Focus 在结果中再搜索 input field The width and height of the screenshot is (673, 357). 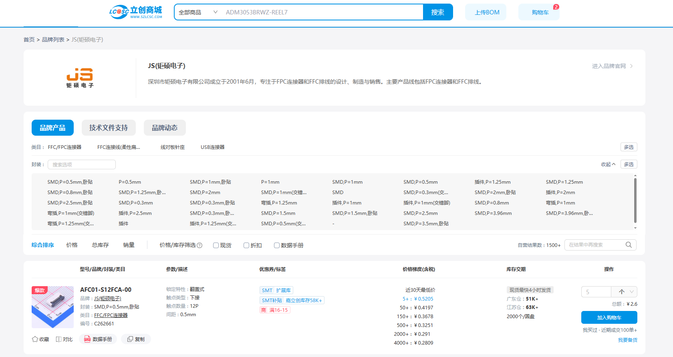[x=594, y=245]
